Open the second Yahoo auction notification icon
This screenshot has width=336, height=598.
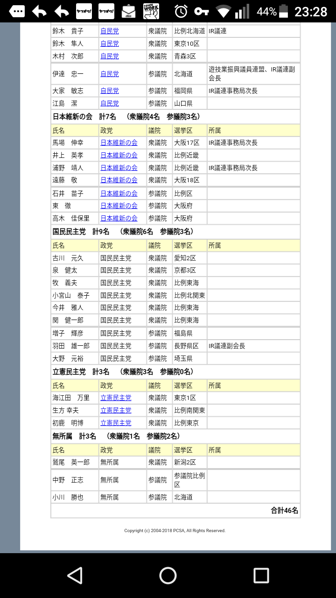click(x=106, y=12)
